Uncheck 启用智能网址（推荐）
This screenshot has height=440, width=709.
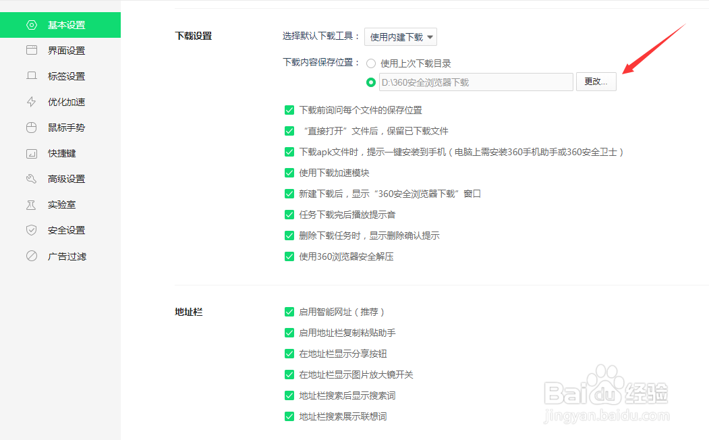pos(289,312)
